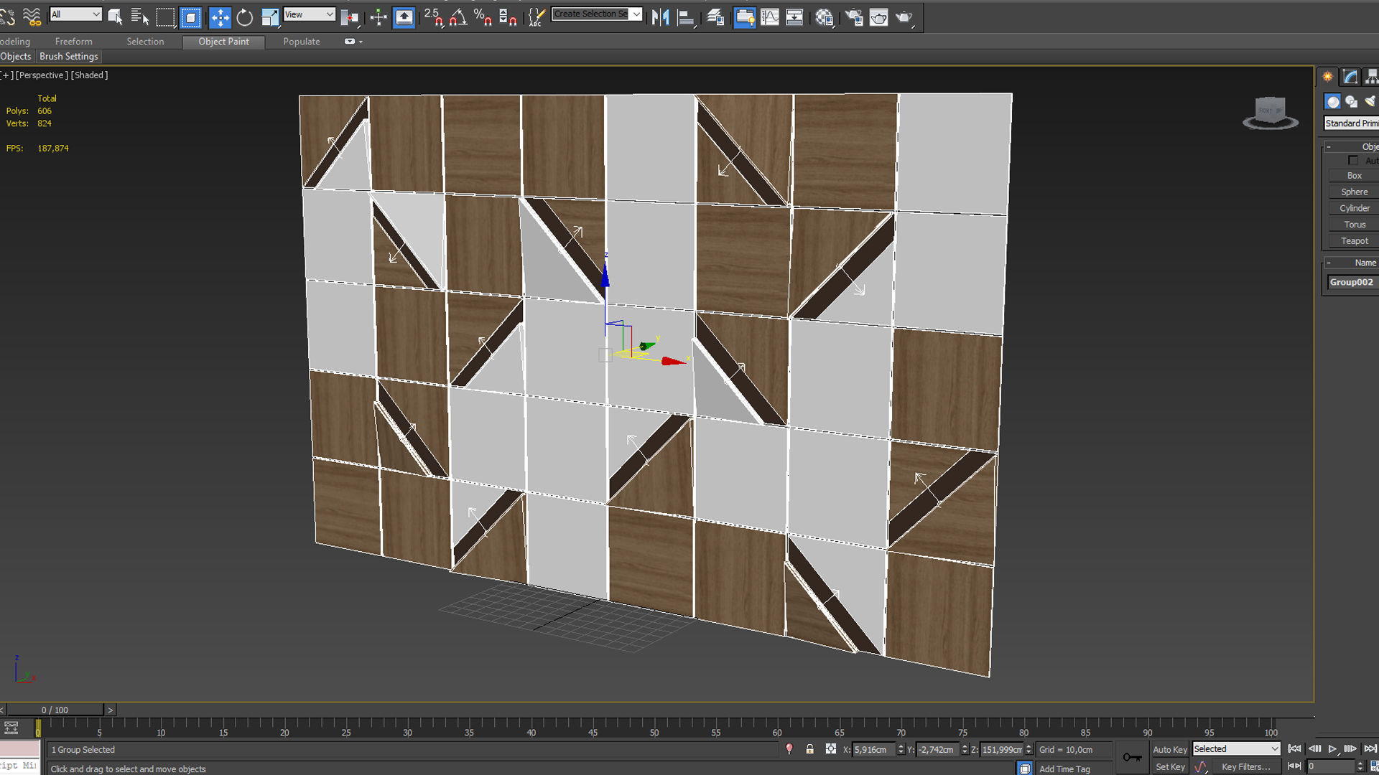
Task: Click frame 50 on the timeline track
Action: [654, 727]
